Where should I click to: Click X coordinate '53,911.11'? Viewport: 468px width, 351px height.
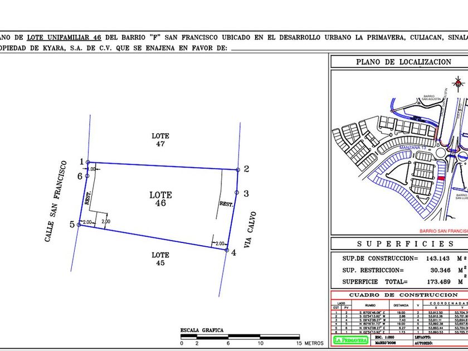[436, 320]
